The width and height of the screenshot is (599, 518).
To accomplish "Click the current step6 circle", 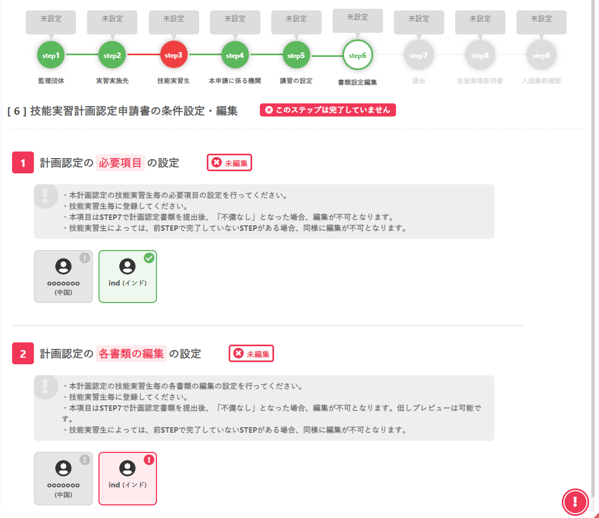I will [357, 55].
